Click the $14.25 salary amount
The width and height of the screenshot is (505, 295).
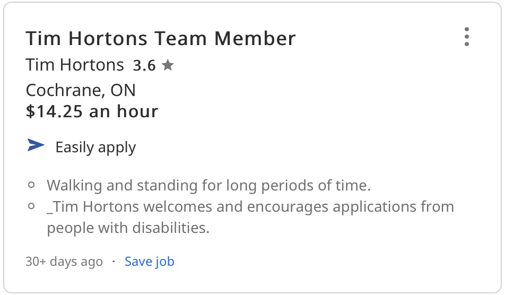(55, 111)
